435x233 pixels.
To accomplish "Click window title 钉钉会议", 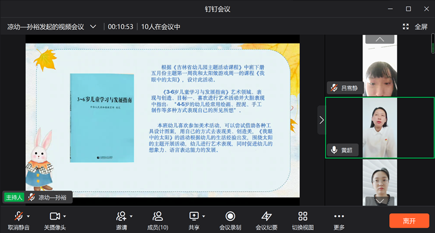I will click(x=217, y=9).
